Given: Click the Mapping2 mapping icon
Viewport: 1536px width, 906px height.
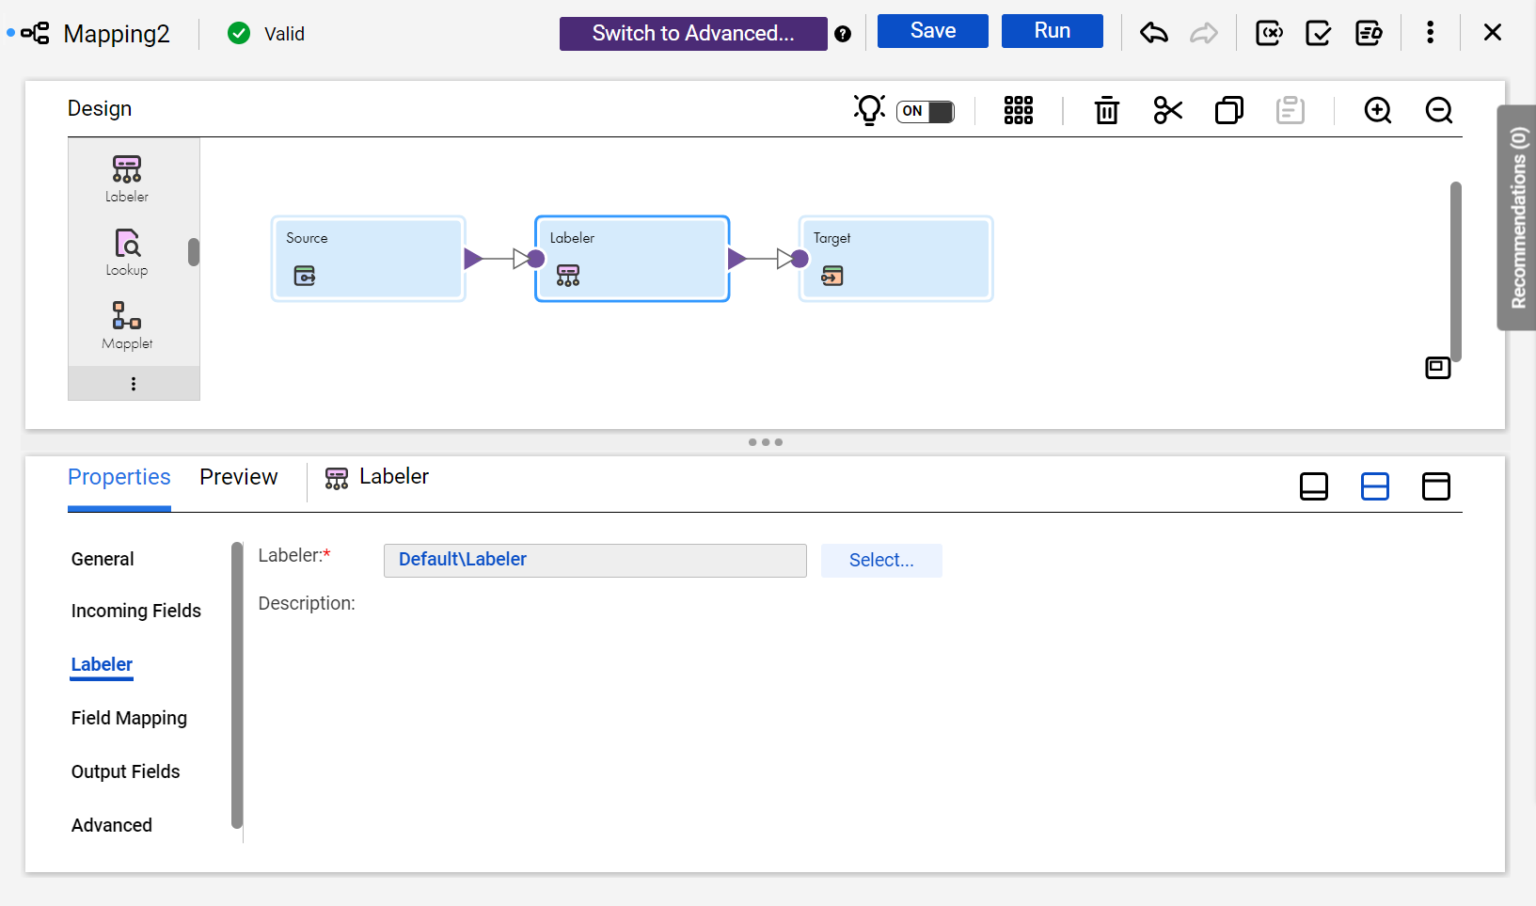Looking at the screenshot, I should point(36,34).
